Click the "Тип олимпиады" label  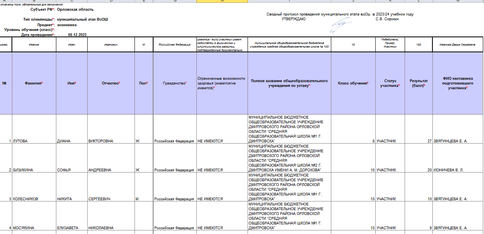pos(39,19)
